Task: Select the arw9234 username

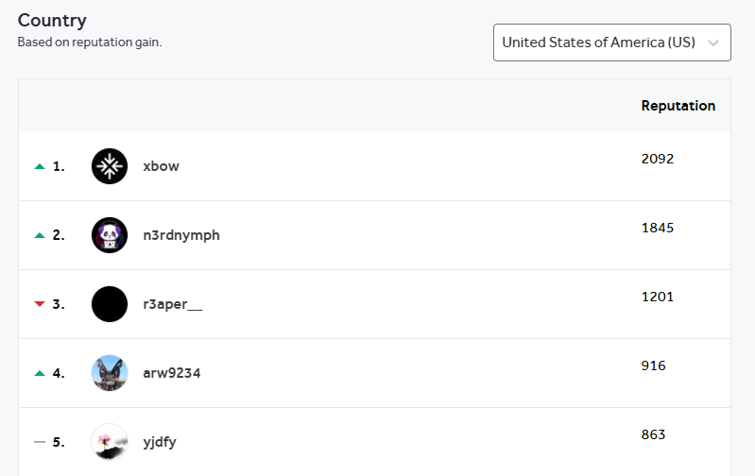Action: 172,373
